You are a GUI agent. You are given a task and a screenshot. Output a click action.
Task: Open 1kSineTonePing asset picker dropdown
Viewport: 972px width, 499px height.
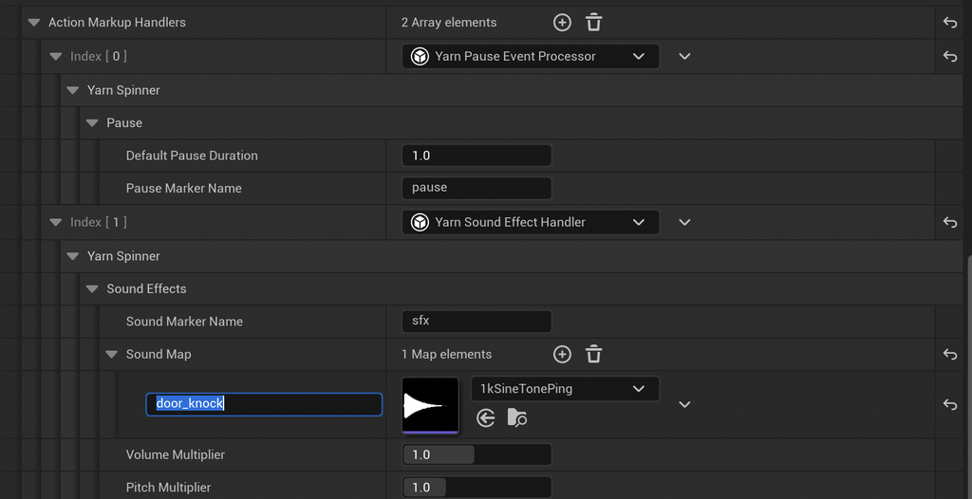pyautogui.click(x=566, y=389)
